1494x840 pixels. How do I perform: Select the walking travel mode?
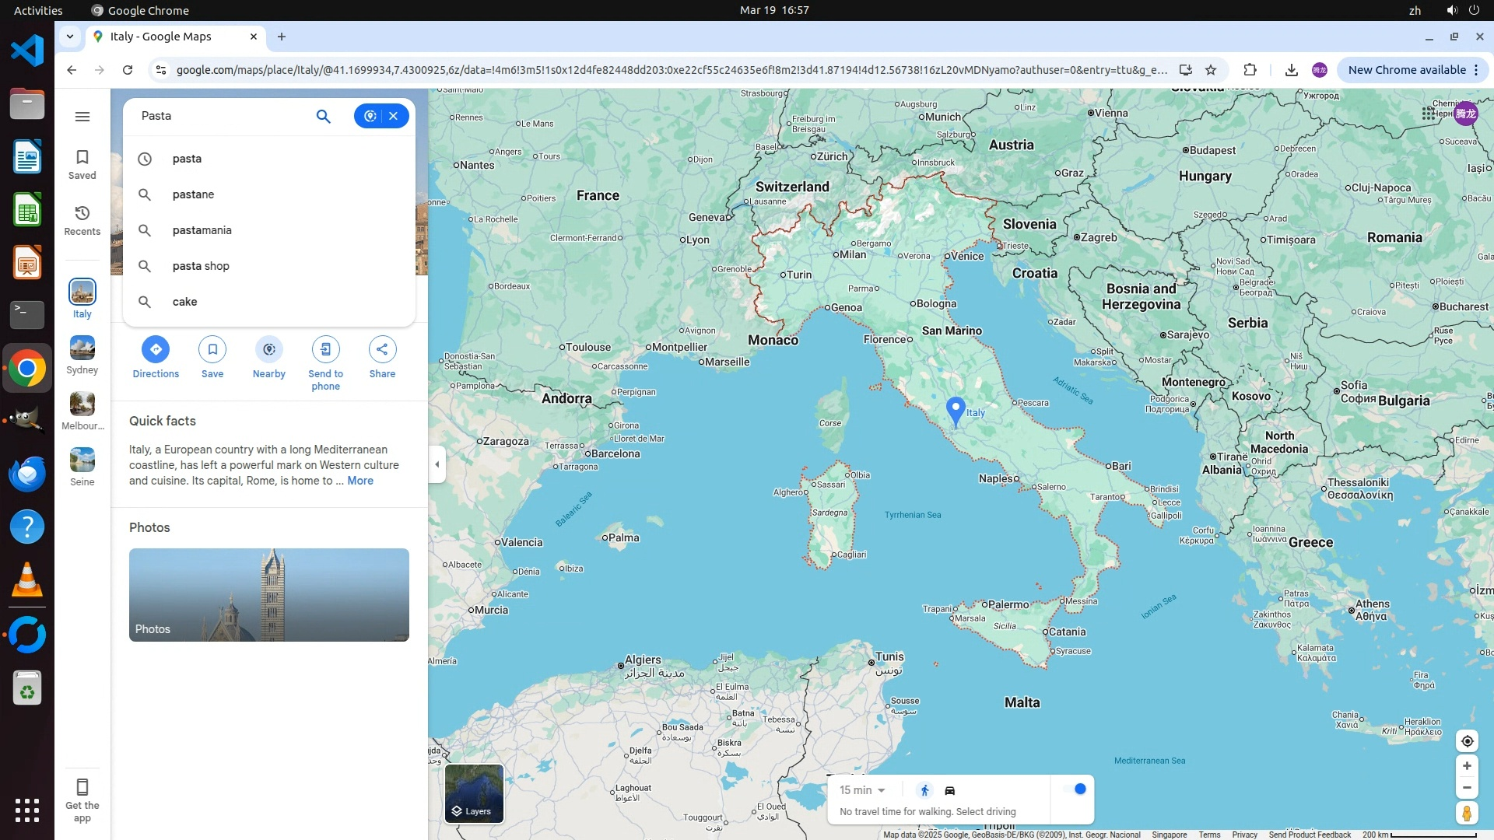[924, 790]
